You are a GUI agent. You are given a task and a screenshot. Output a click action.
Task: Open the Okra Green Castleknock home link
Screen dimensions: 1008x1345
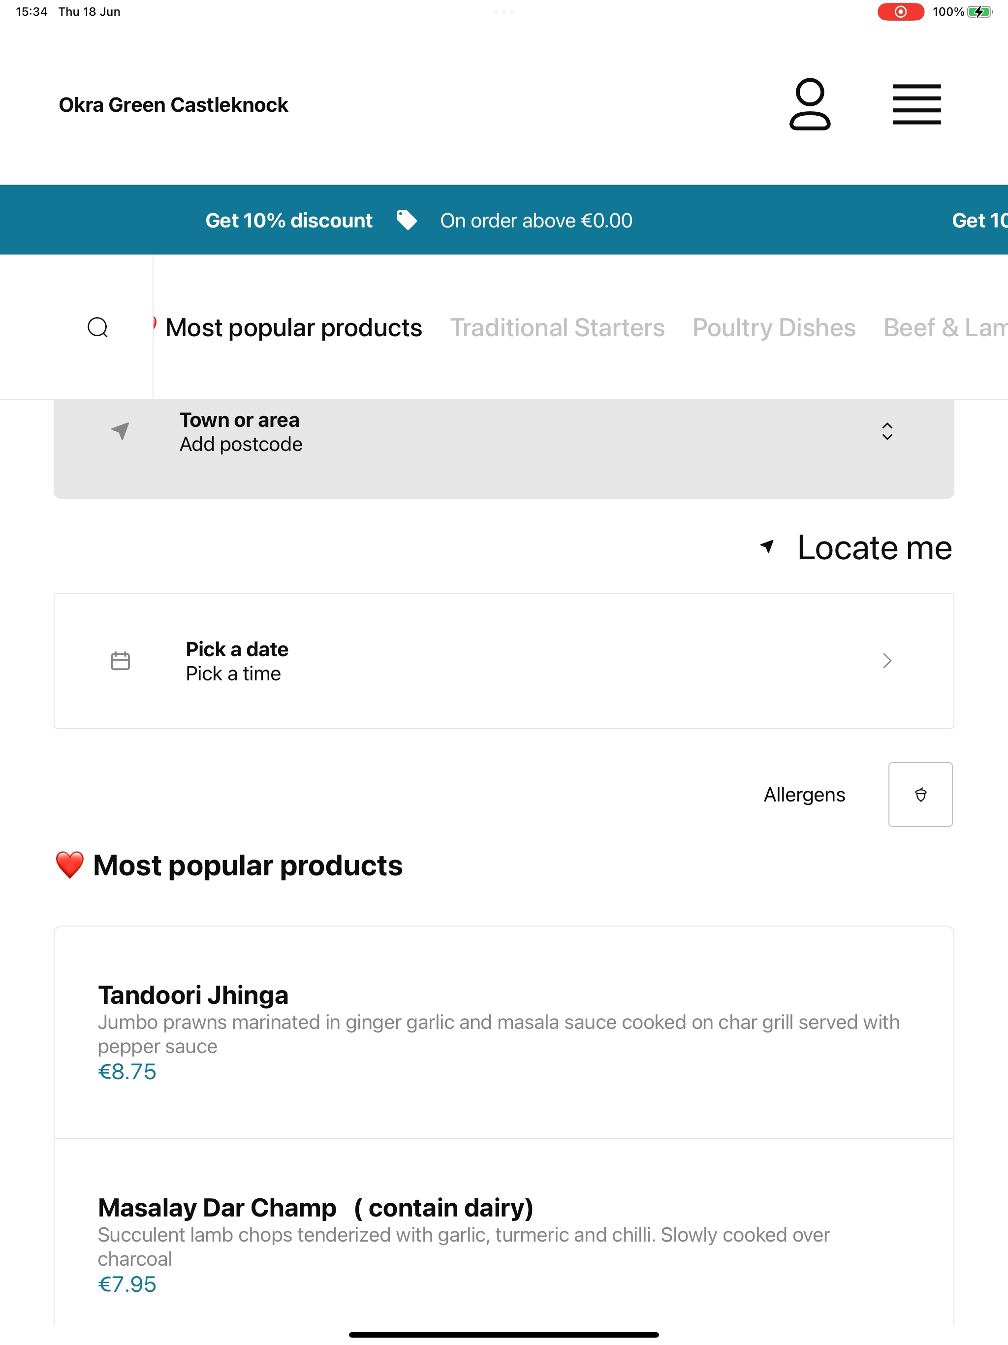(173, 104)
